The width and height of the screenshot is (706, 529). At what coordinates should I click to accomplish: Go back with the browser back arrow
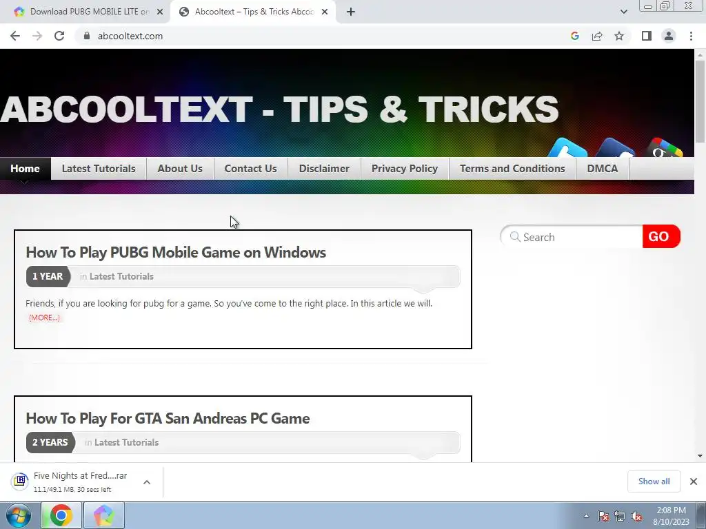click(15, 36)
